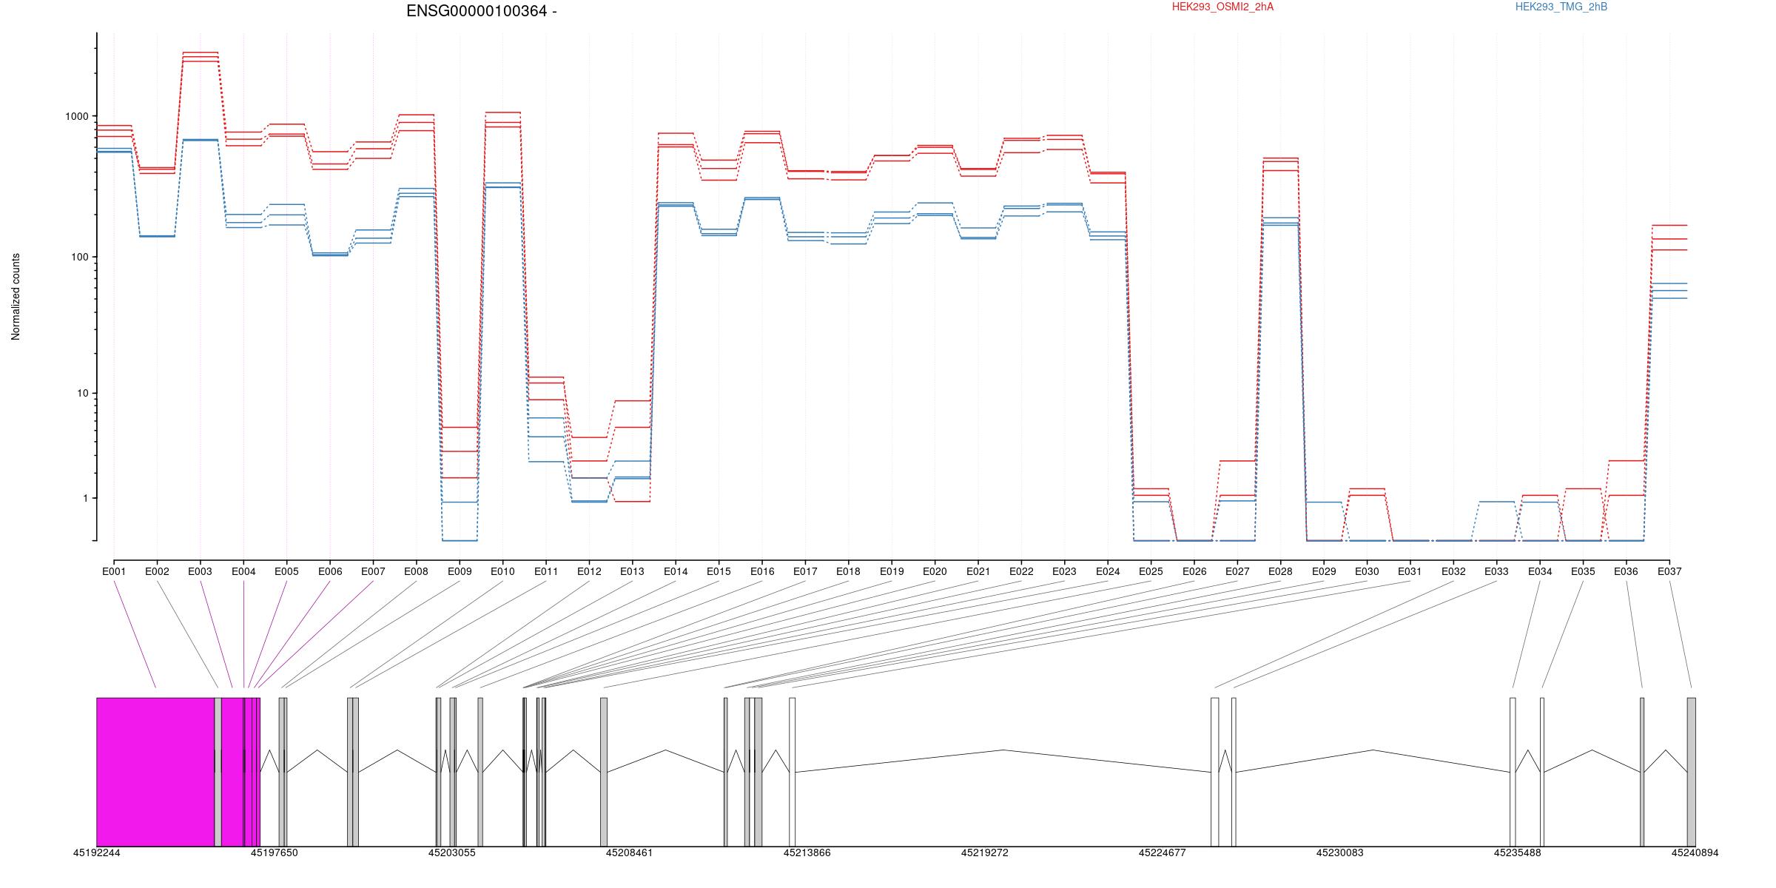Click y-axis tick label 10
Viewport: 1776px width, 888px height.
click(83, 393)
